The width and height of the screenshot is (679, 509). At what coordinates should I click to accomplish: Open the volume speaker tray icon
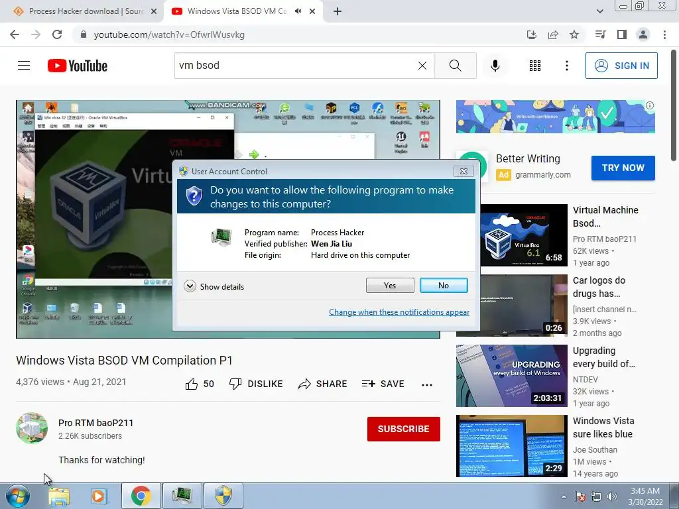click(x=612, y=496)
